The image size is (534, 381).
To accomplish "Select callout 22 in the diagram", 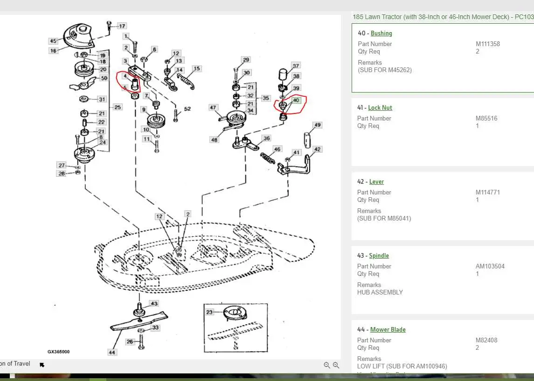I will tap(102, 122).
